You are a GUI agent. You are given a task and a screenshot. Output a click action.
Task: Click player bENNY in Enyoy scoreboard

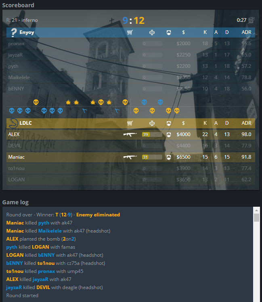click(16, 88)
